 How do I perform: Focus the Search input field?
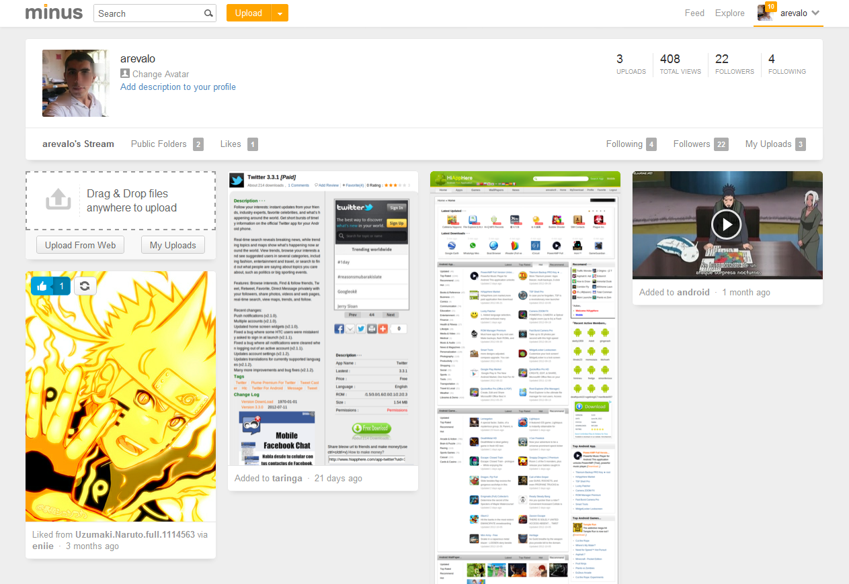[149, 13]
